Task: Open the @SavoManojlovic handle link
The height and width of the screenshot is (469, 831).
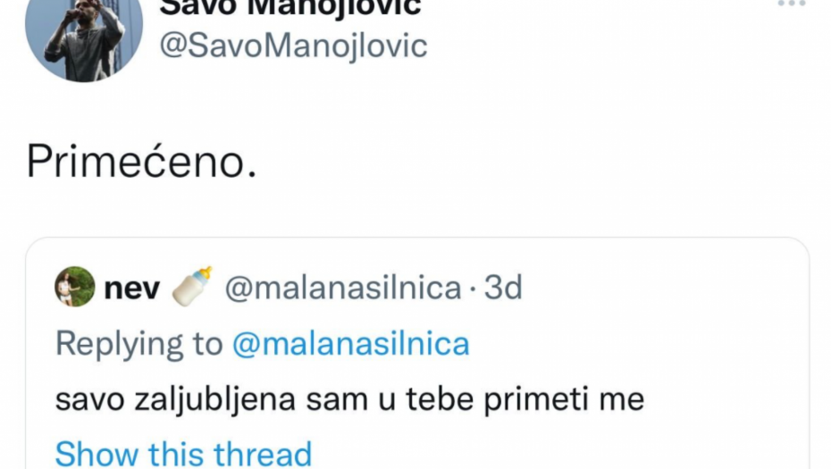Action: coord(292,46)
